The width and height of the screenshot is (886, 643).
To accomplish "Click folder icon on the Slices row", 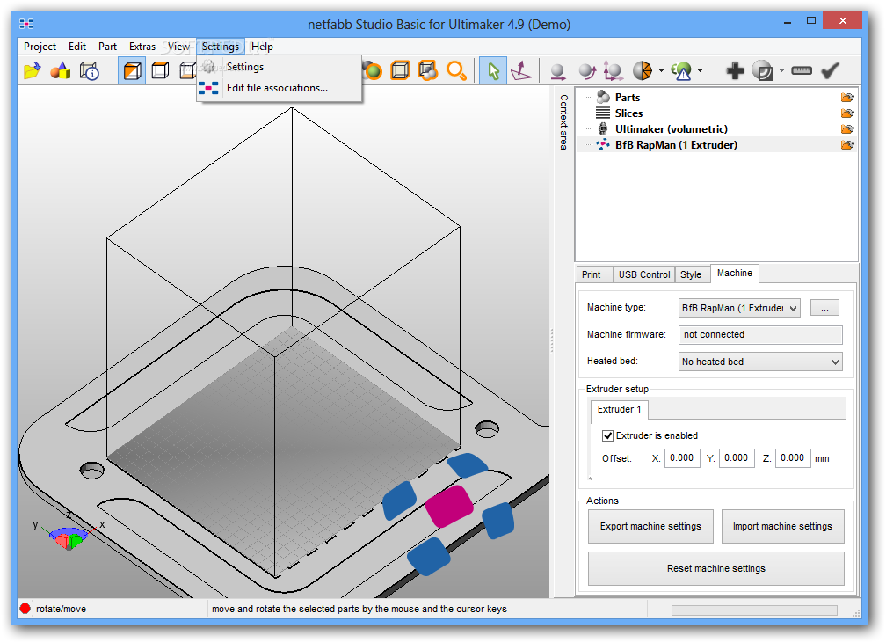I will pos(847,113).
